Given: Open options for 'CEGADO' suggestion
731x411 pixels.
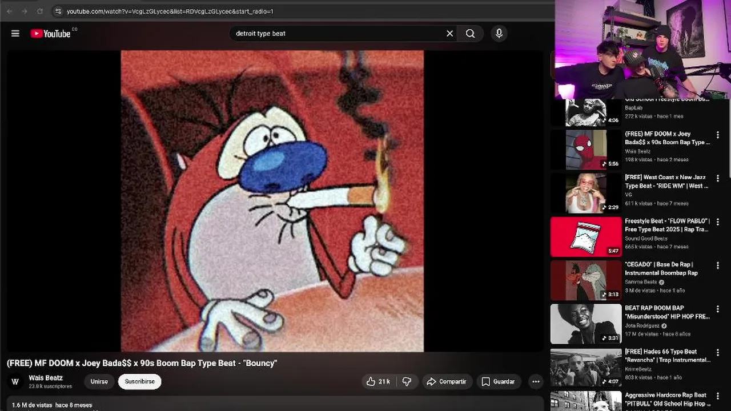Looking at the screenshot, I should coord(718,265).
